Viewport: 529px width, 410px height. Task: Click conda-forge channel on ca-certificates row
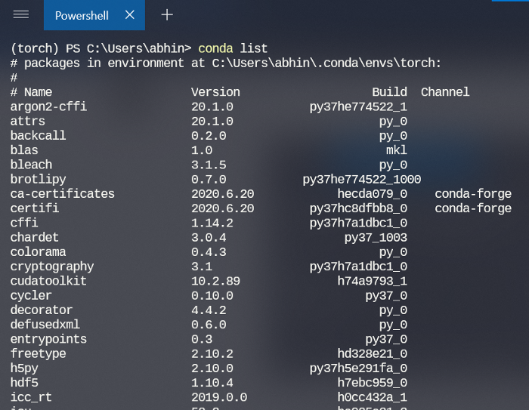pos(473,194)
